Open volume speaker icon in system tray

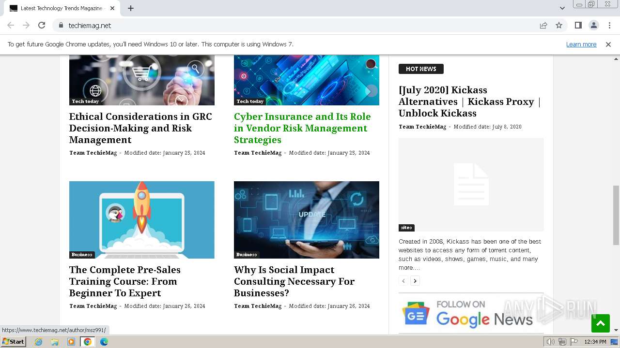coord(551,342)
